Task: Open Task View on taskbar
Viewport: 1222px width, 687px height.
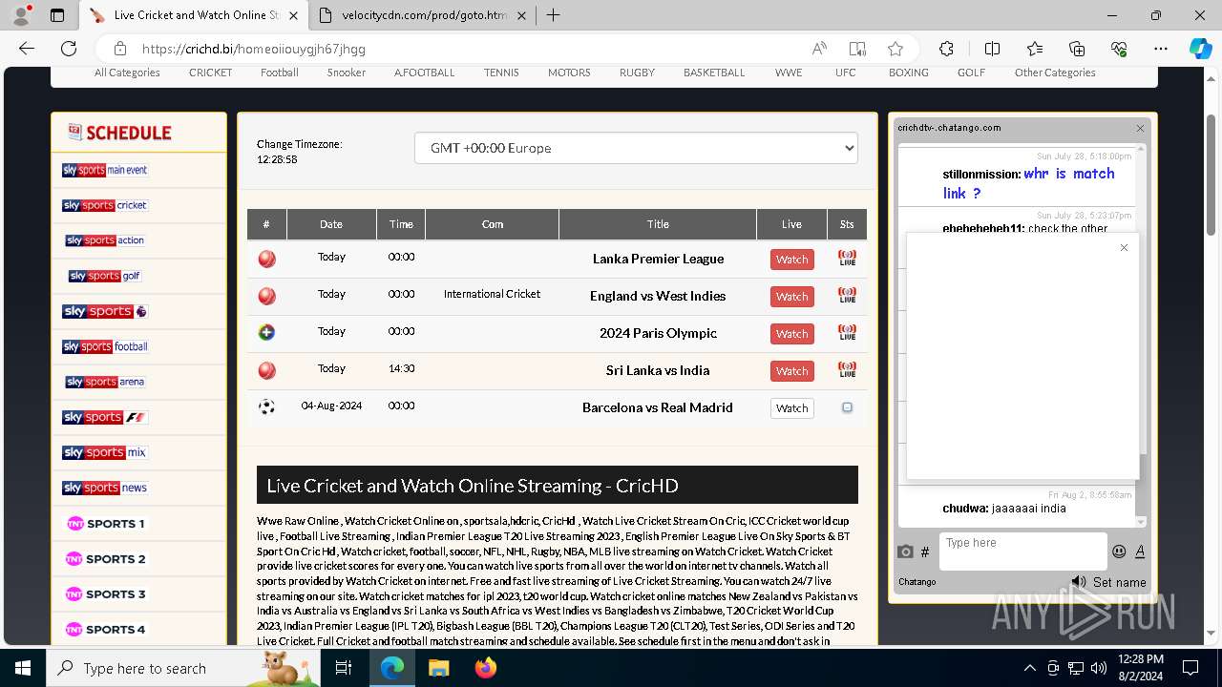Action: [344, 668]
